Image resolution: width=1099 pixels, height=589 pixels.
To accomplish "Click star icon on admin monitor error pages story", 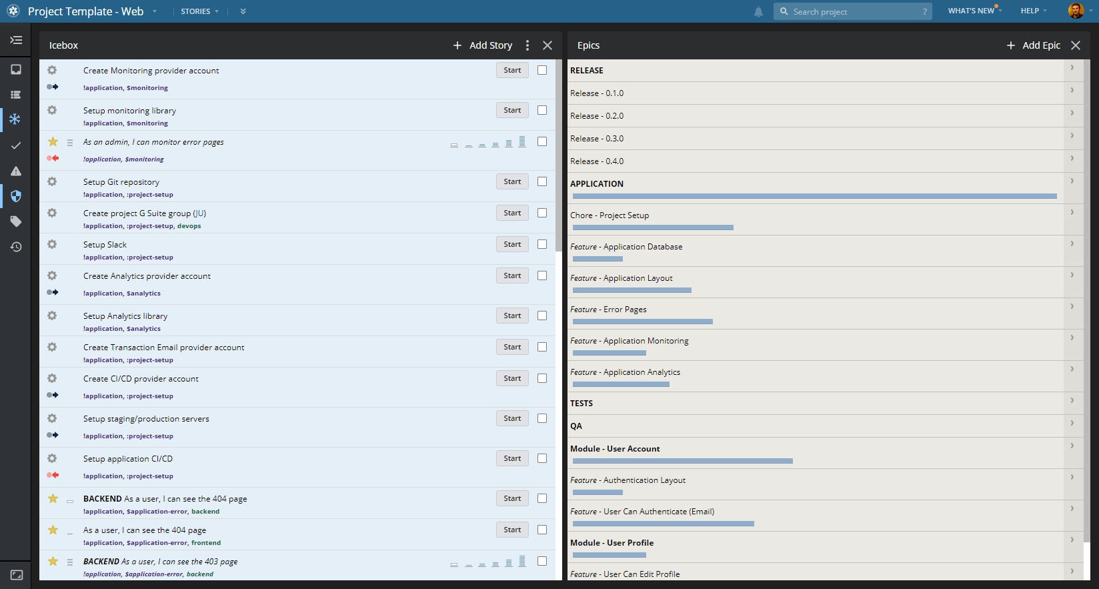I will point(53,141).
